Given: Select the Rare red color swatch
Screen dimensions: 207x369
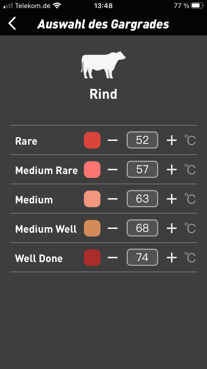Looking at the screenshot, I should (92, 140).
